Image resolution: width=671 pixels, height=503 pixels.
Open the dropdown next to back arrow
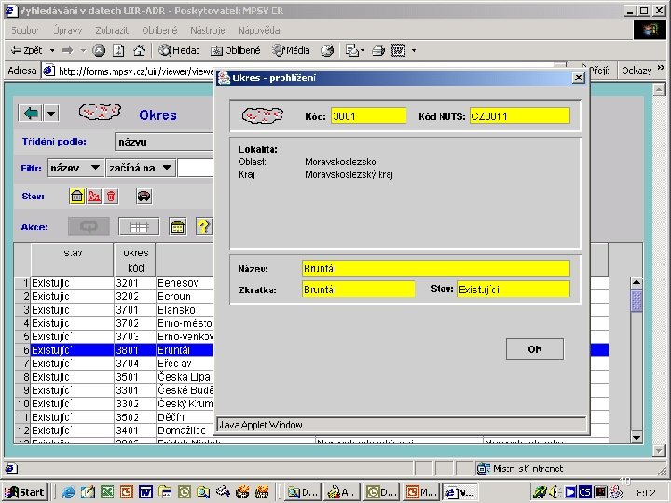[50, 113]
